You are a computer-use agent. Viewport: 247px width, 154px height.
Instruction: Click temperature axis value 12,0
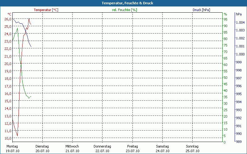(x=8, y=124)
